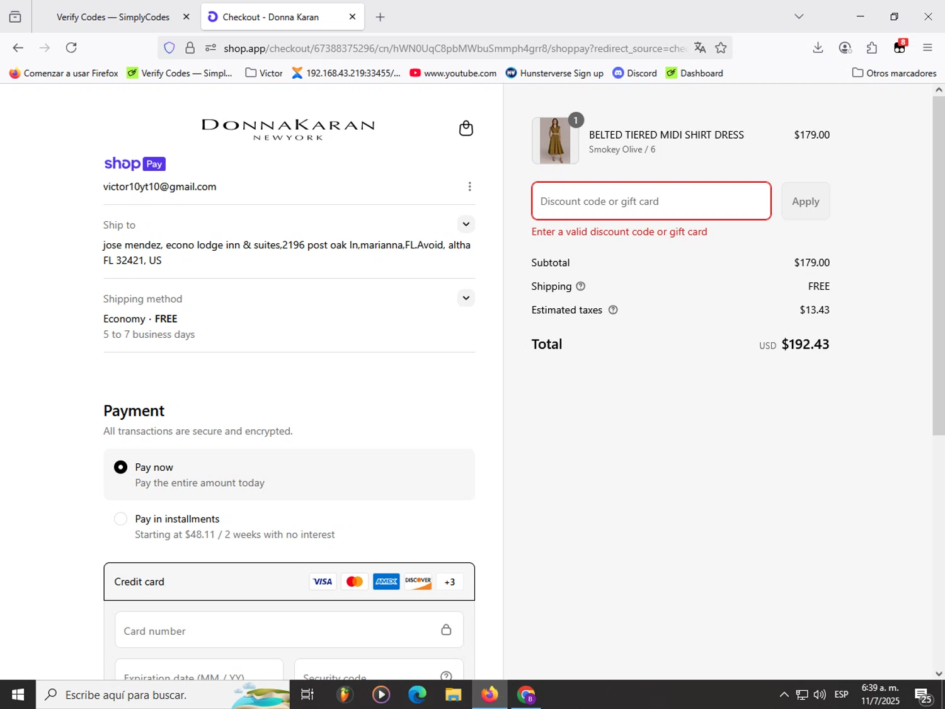Expand the Shipping method chevron
The width and height of the screenshot is (945, 709).
click(x=466, y=297)
